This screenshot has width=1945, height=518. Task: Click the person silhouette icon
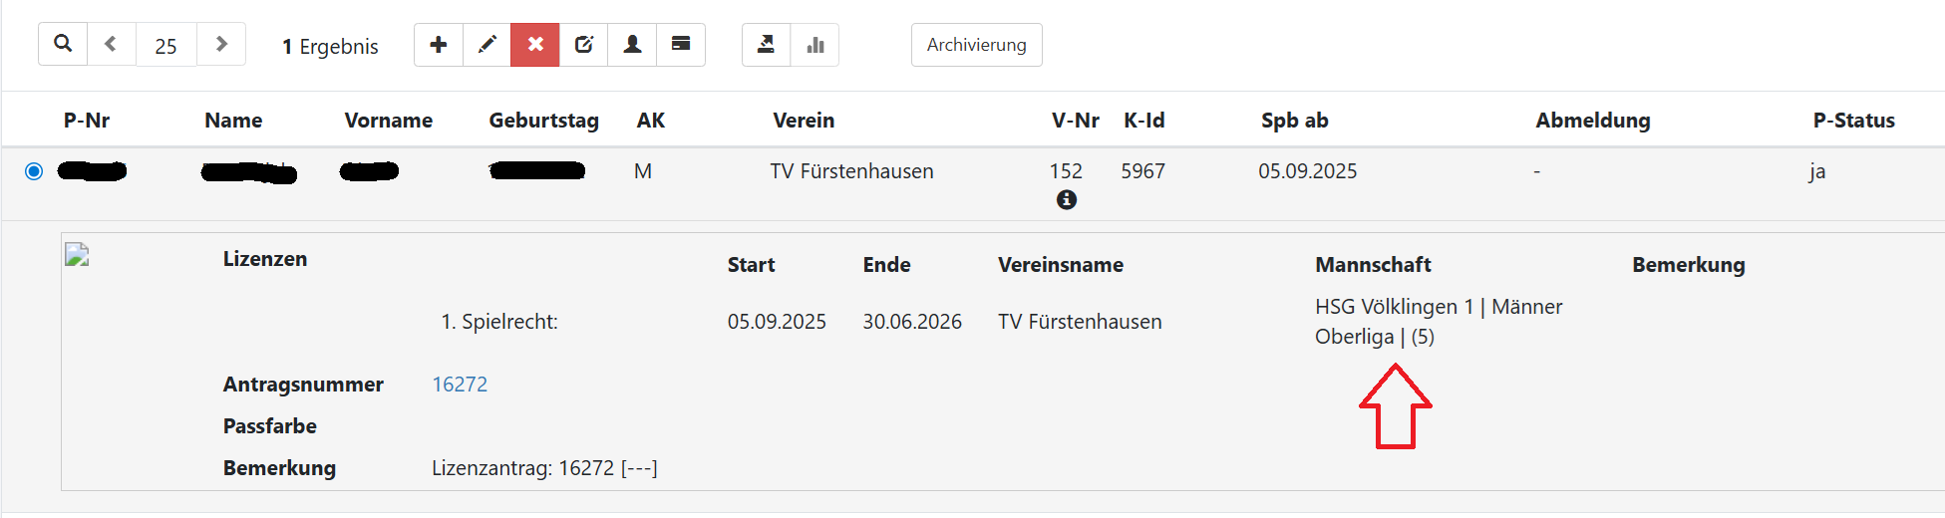[x=633, y=45]
